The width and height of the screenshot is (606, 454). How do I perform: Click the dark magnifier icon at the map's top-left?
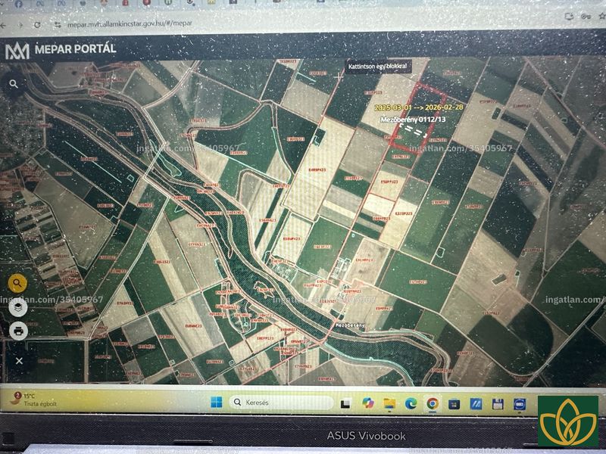(x=14, y=84)
